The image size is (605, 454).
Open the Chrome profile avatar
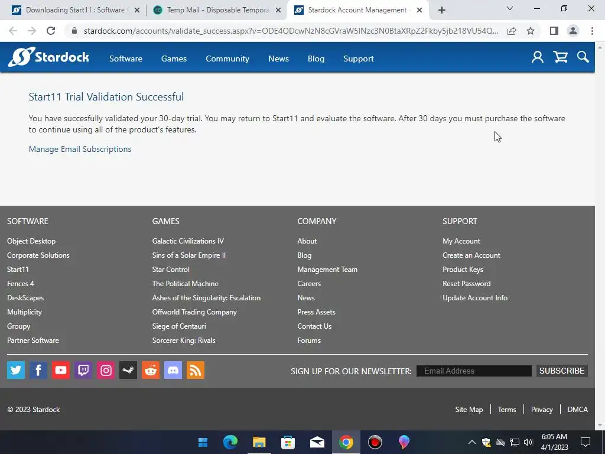[573, 31]
